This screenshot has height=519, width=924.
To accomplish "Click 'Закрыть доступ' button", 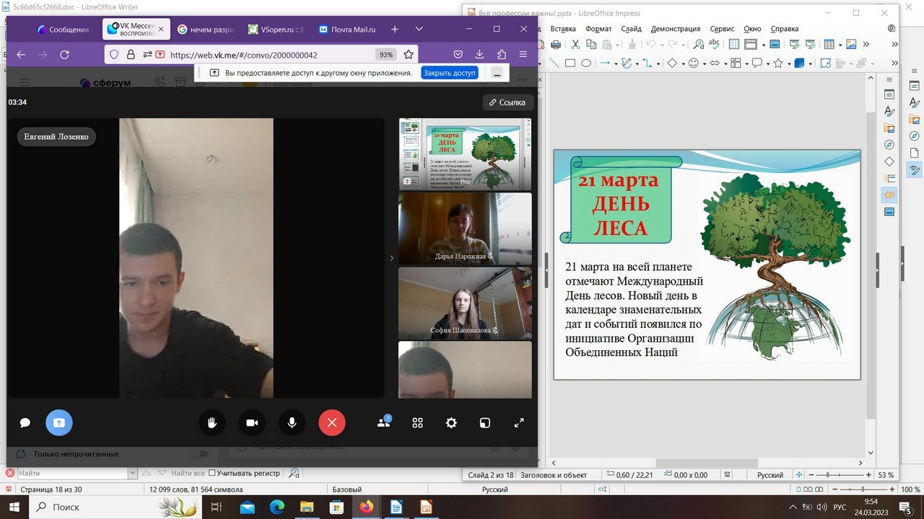I will pos(449,73).
